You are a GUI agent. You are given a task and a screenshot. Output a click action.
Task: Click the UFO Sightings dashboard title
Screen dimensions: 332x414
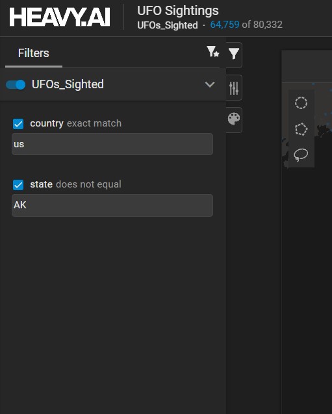click(178, 11)
